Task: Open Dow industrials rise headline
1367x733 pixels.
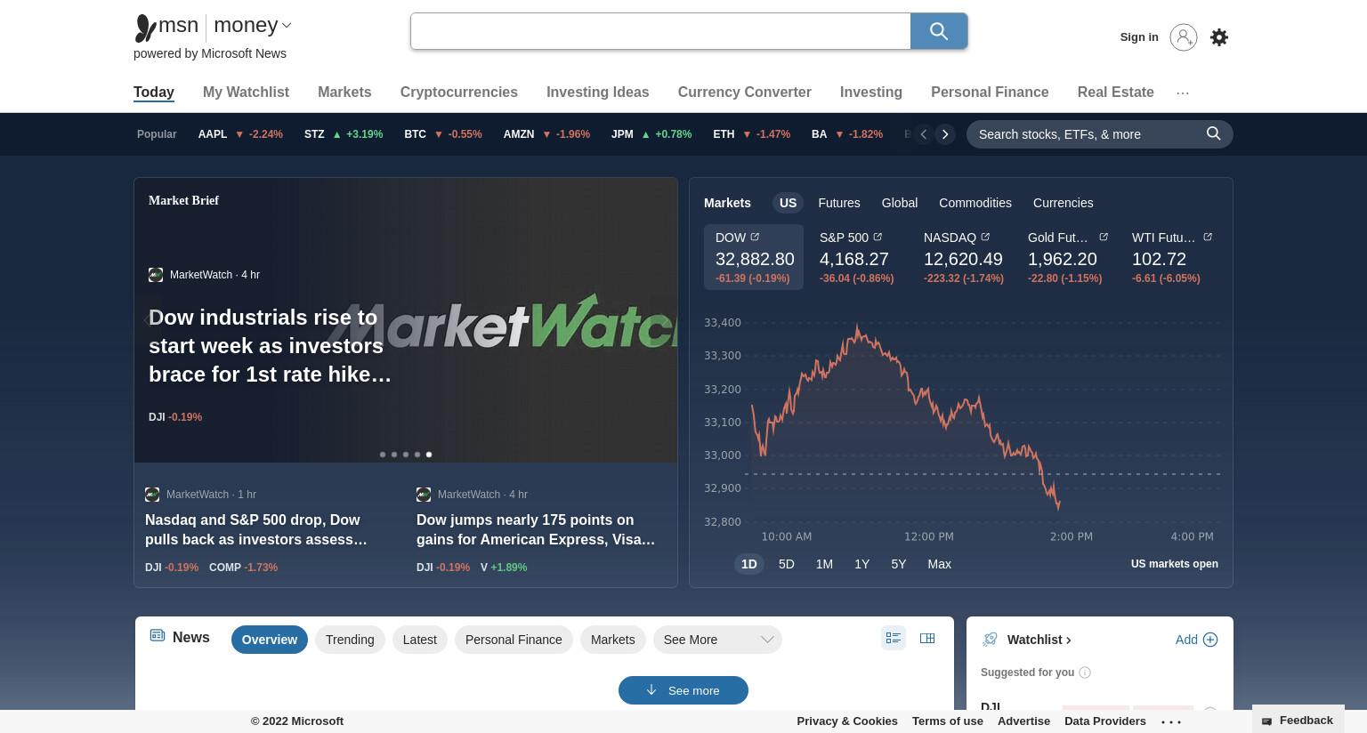Action: click(x=270, y=346)
